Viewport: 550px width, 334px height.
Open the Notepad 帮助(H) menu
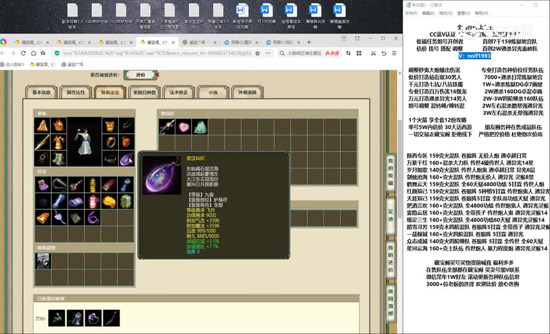481,13
